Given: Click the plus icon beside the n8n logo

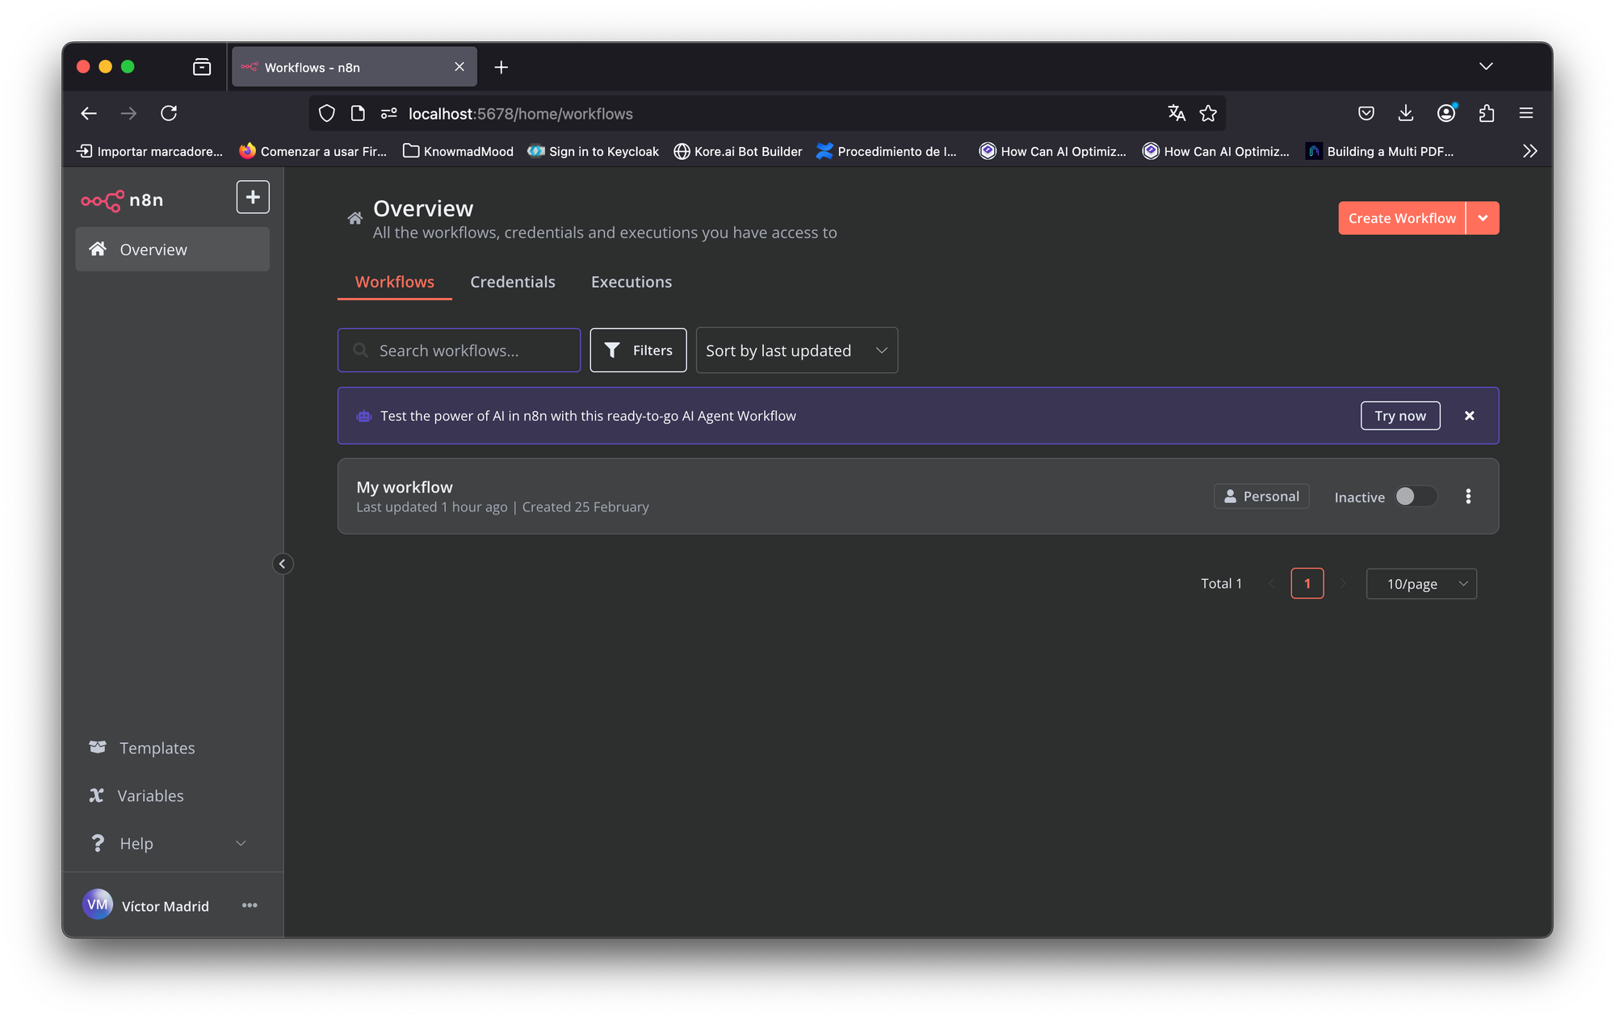Looking at the screenshot, I should click(253, 197).
